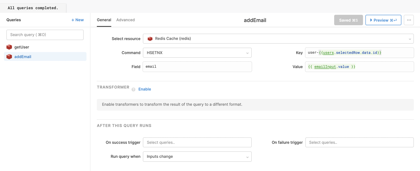Create a new query with + New
This screenshot has height=171, width=420.
[x=77, y=20]
